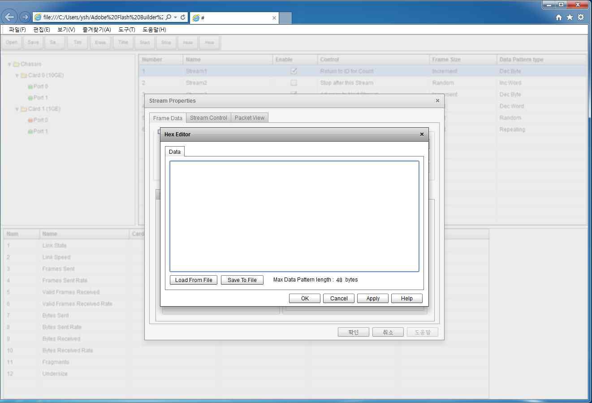Open a new blank browser tab
Screen dimensions: 592x403
pos(285,18)
